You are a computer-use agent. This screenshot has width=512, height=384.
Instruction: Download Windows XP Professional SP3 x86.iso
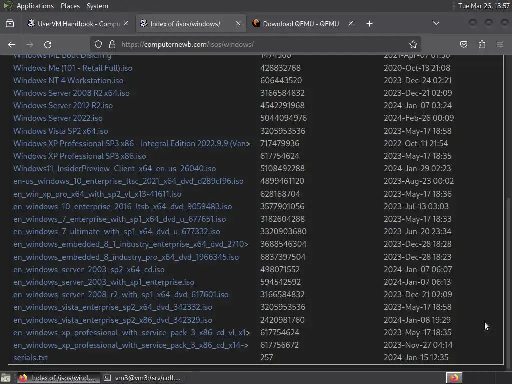tap(79, 156)
